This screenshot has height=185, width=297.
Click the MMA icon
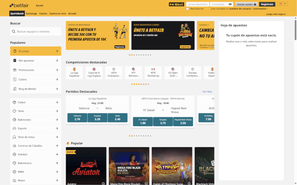(14, 172)
